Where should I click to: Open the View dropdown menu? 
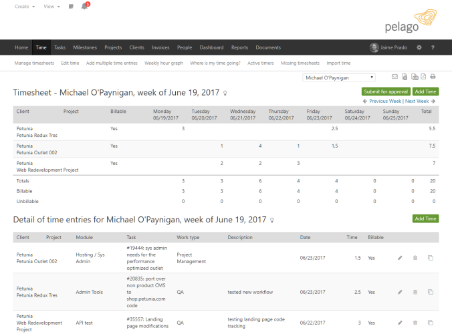tap(51, 6)
